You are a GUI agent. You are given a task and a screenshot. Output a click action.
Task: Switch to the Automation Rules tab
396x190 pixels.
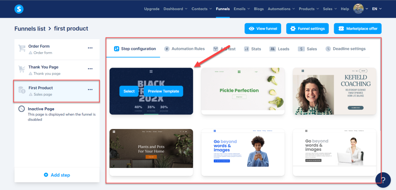[184, 49]
